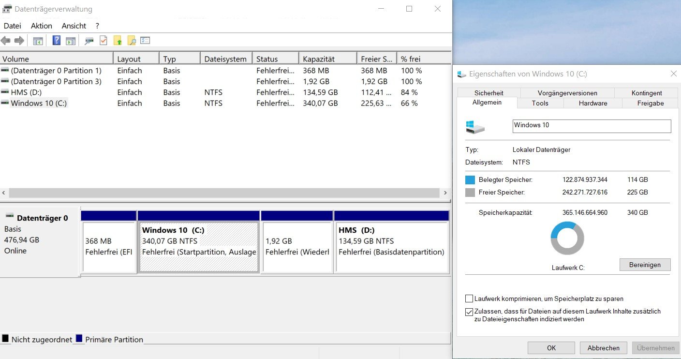Viewport: 681px width, 359px height.
Task: Click the forward arrow in the toolbar
Action: point(19,41)
